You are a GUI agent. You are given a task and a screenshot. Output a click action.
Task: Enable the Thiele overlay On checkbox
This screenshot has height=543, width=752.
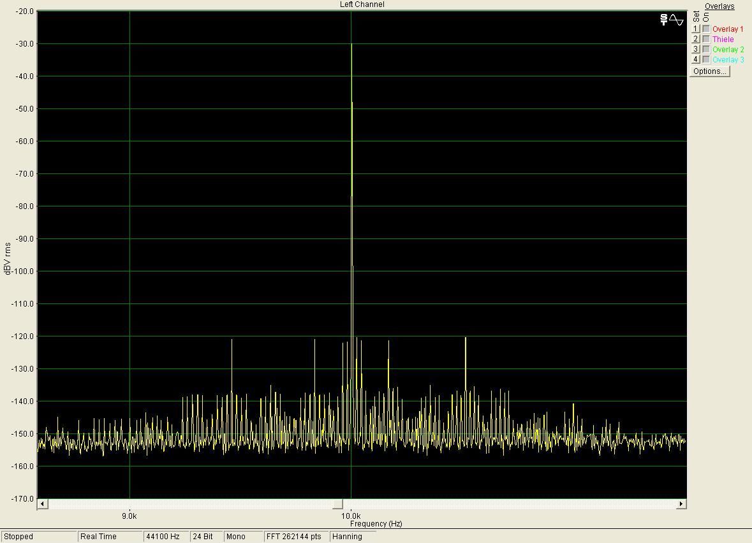[x=706, y=40]
